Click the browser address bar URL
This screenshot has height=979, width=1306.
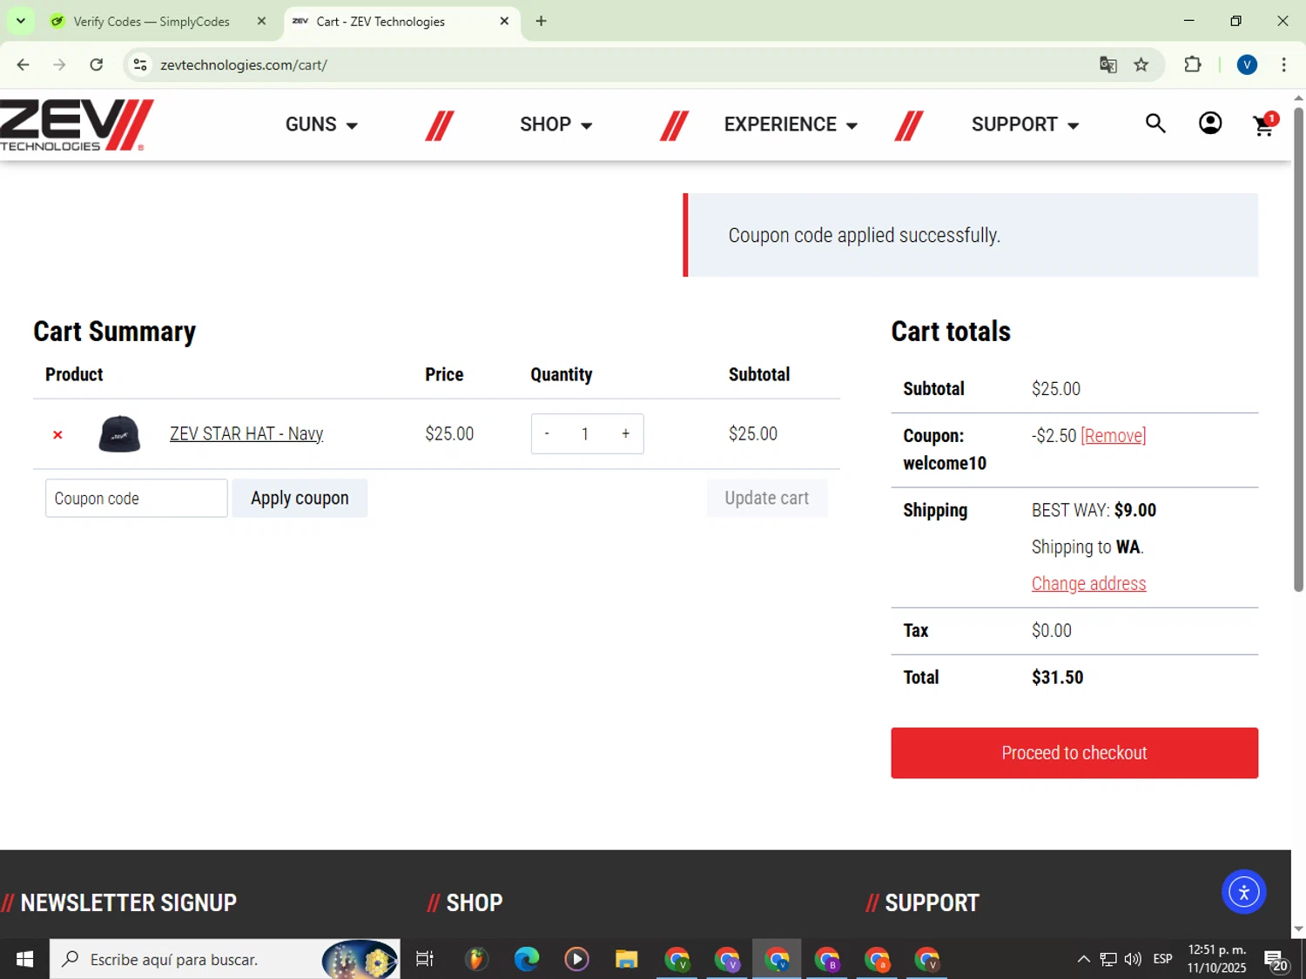tap(244, 64)
